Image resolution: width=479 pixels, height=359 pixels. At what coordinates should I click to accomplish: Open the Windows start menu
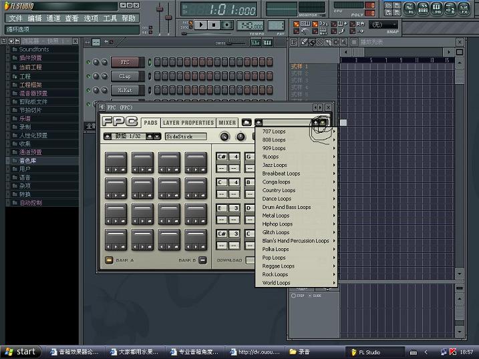coord(20,351)
